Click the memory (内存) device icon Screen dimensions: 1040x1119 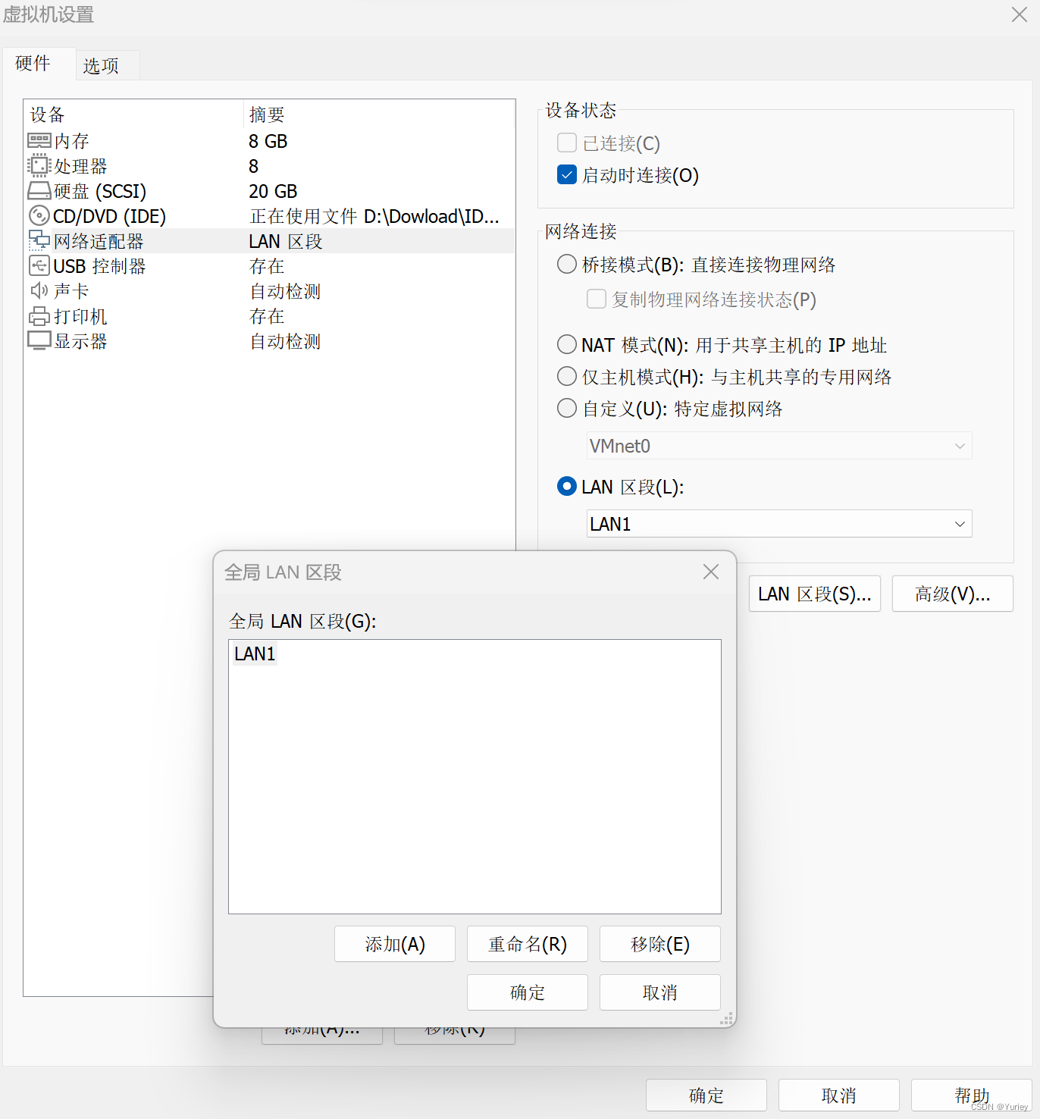pos(39,141)
